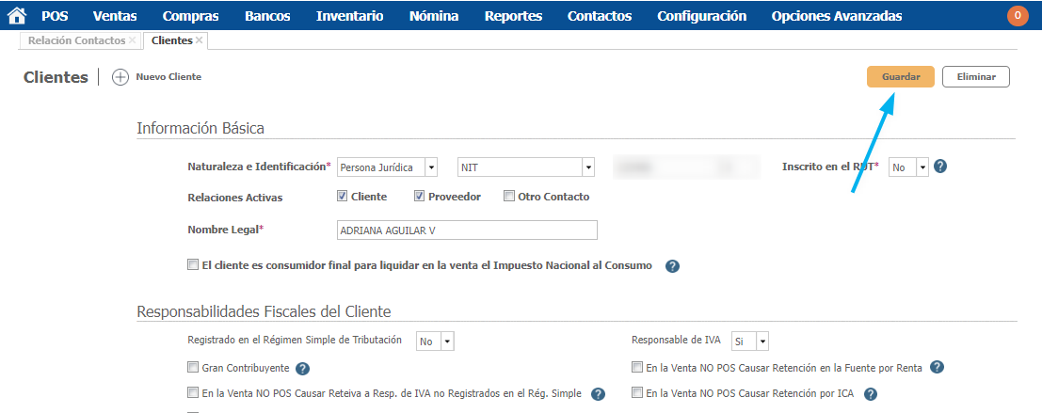Expand the NIT identification type dropdown
Viewport: 1042px width, 413px height.
pos(525,167)
